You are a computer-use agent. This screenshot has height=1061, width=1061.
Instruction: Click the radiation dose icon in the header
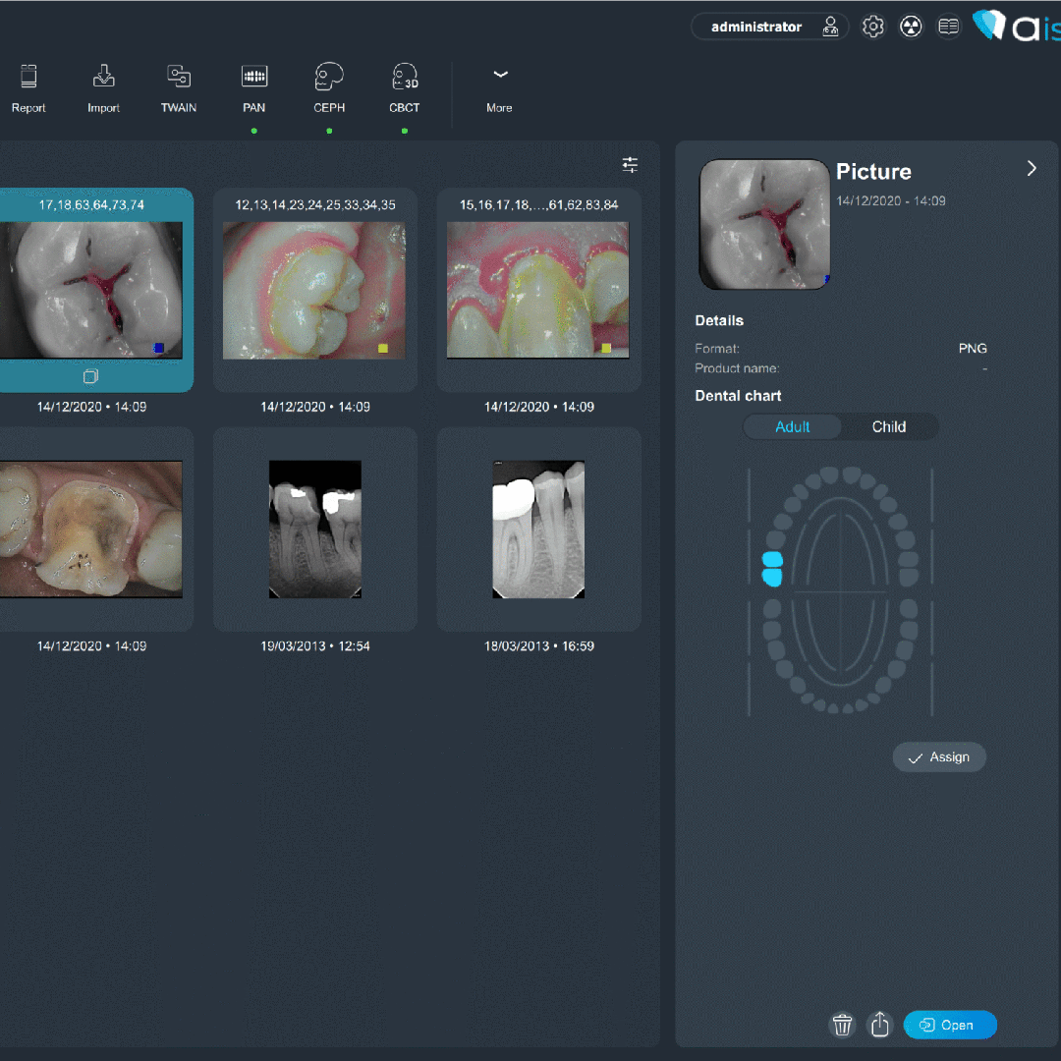(911, 27)
